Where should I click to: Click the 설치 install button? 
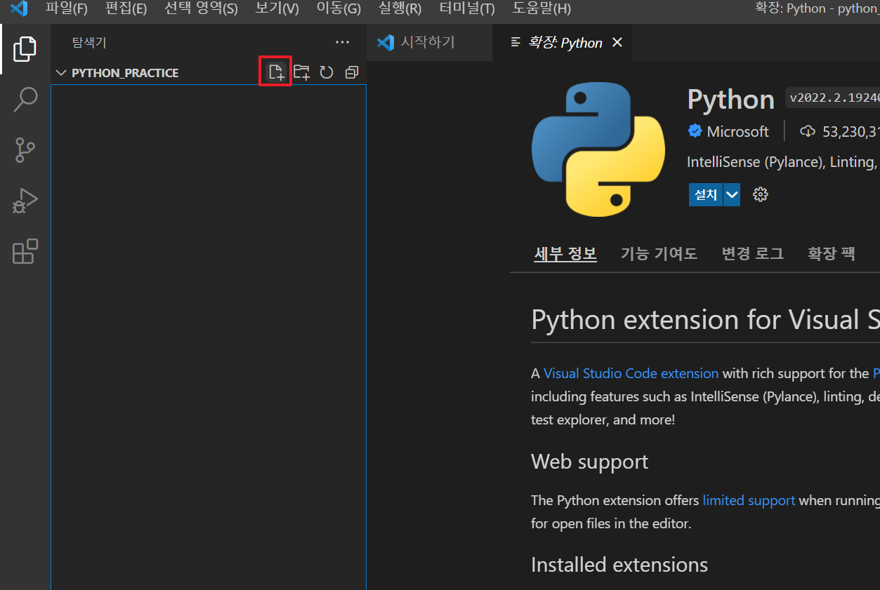pos(706,194)
